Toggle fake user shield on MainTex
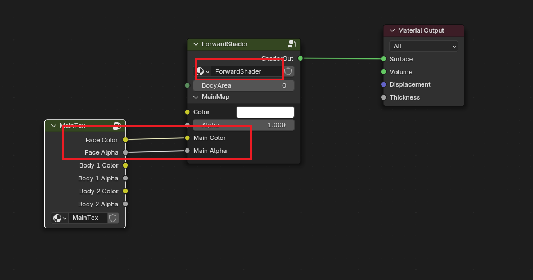 pyautogui.click(x=113, y=218)
